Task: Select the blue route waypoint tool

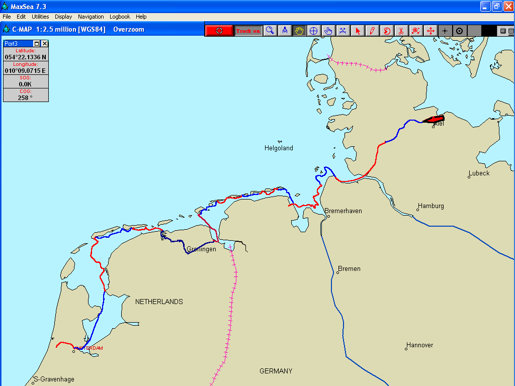Action: pyautogui.click(x=342, y=31)
